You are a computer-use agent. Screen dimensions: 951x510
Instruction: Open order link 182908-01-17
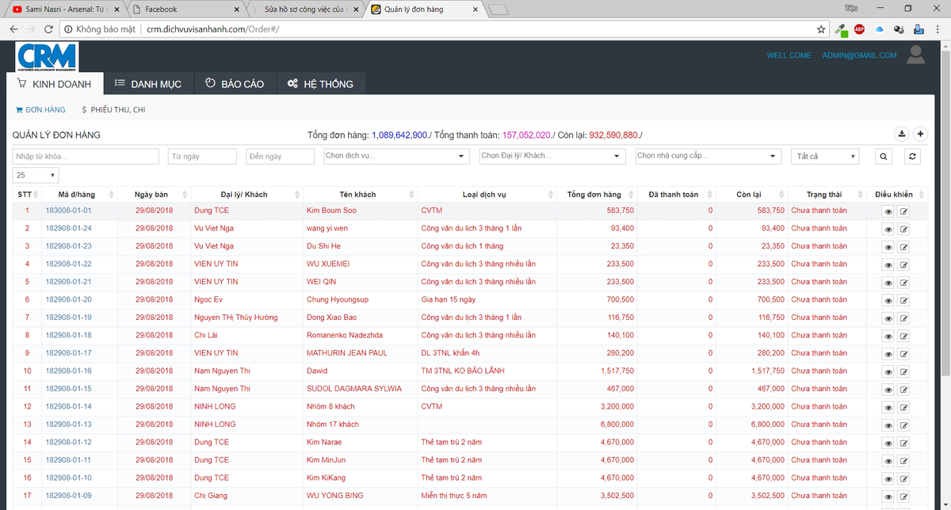click(68, 353)
